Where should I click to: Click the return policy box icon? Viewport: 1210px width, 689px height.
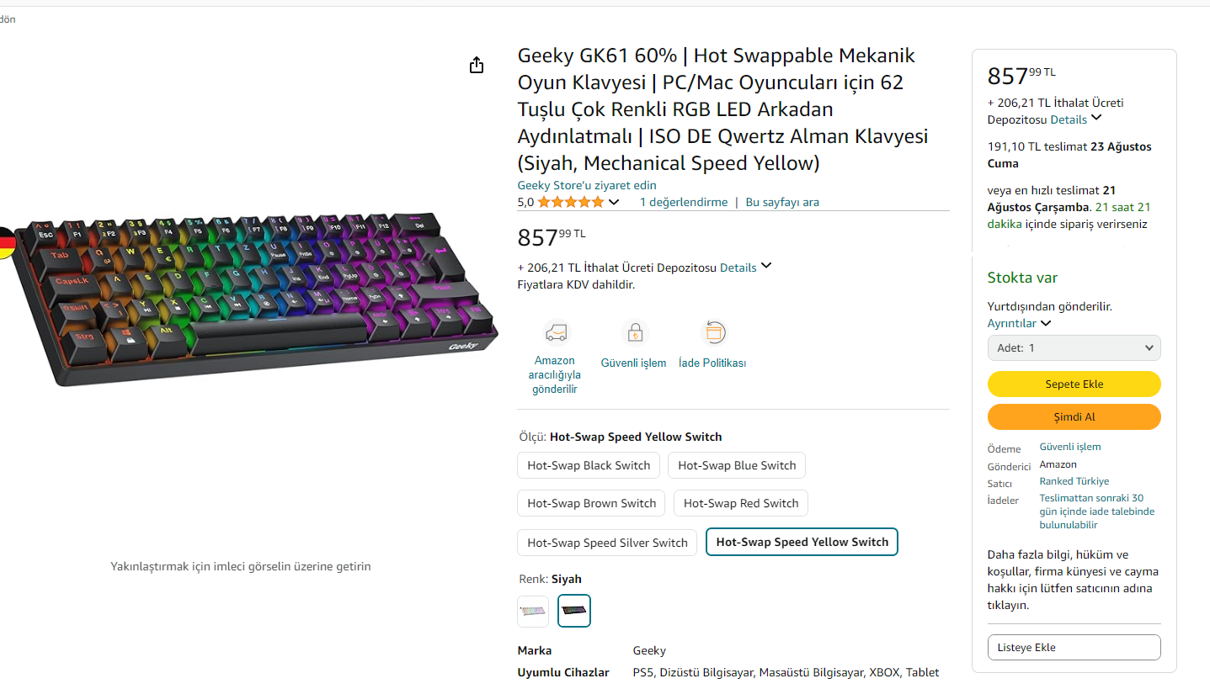[713, 332]
